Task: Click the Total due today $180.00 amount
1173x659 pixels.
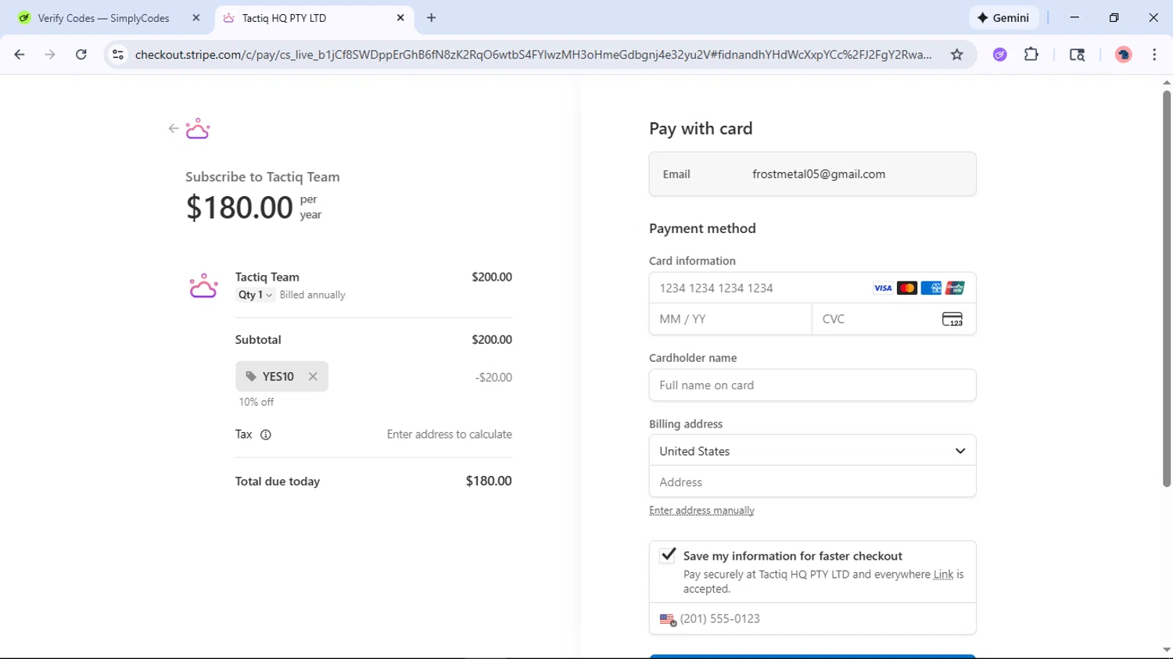Action: pos(489,482)
